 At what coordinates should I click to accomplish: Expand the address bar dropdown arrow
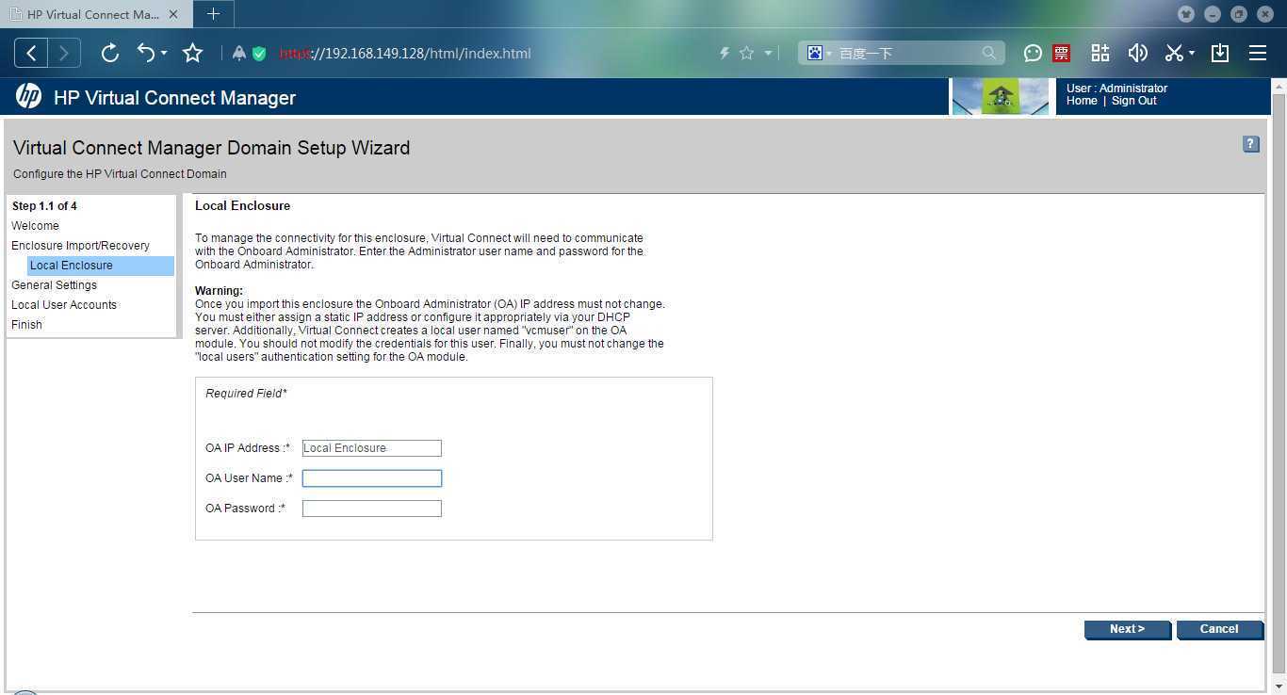(x=768, y=54)
